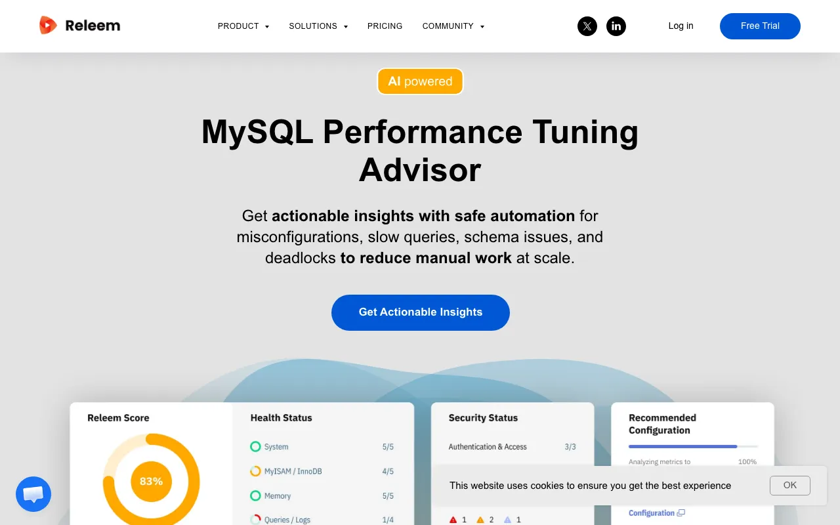Click the Log in link

681,26
